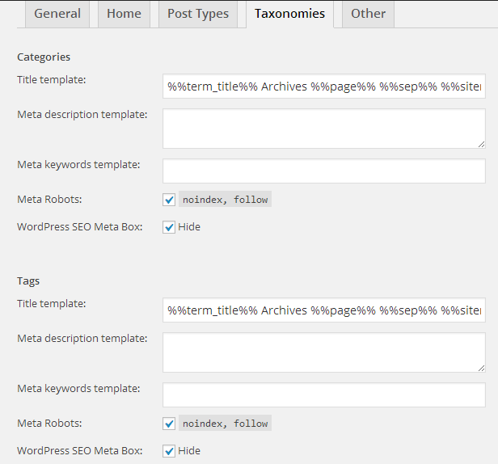Go to the Other tab
This screenshot has width=498, height=464.
tap(368, 14)
